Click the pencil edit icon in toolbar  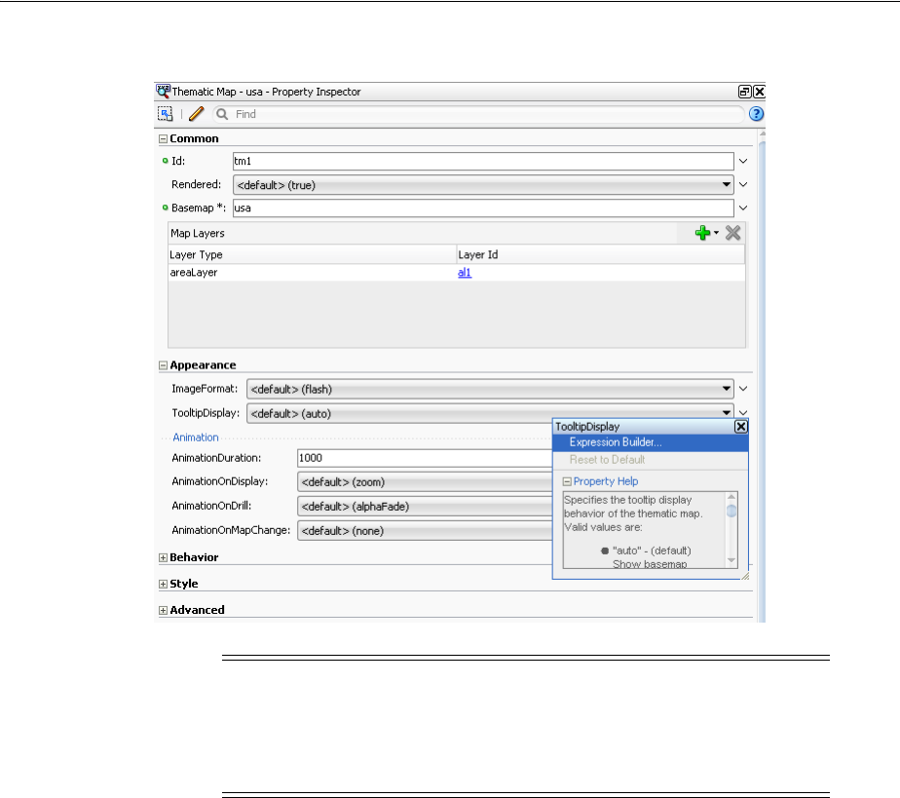pyautogui.click(x=197, y=114)
